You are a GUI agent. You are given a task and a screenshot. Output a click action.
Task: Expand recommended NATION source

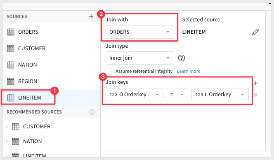pos(7,141)
